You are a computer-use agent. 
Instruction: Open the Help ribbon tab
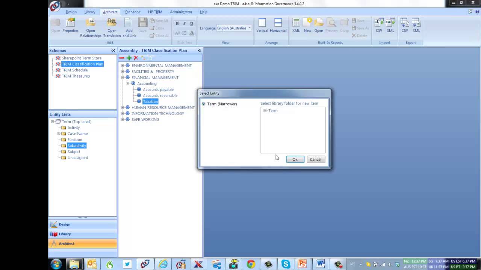coord(203,12)
